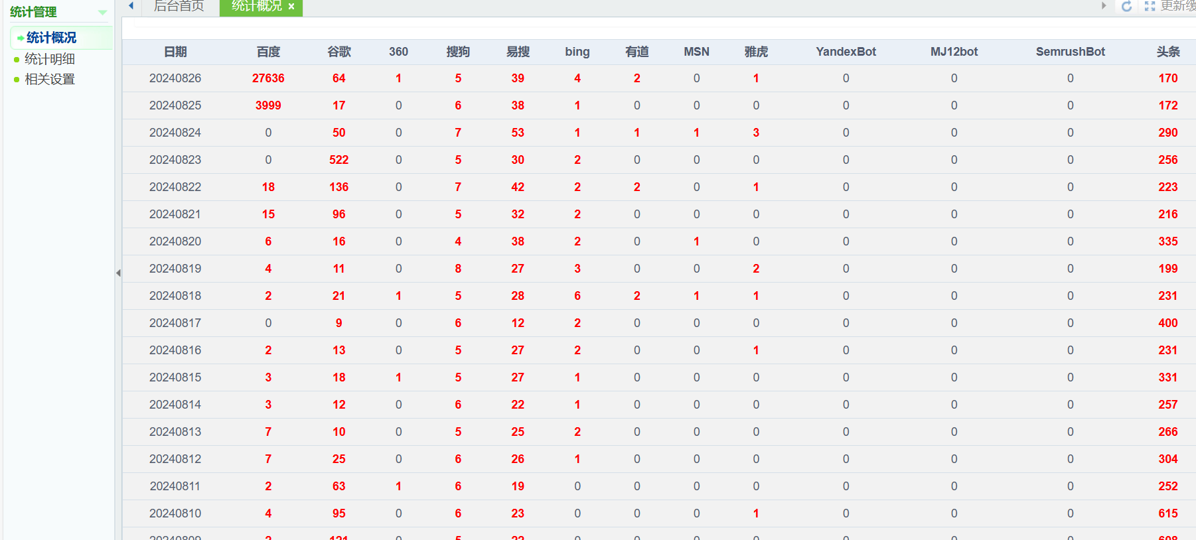Click the 头条 value 304
Viewport: 1196px width, 540px height.
click(x=1168, y=459)
